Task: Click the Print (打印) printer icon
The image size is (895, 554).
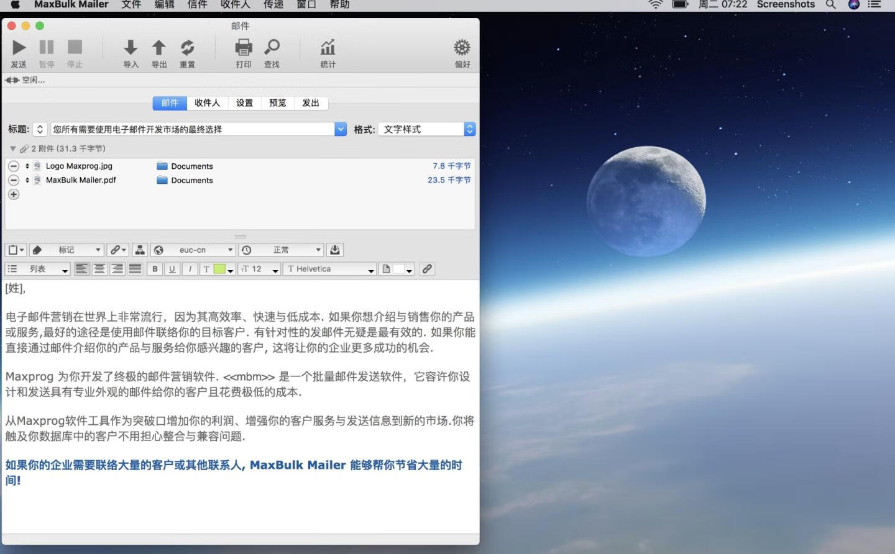Action: [x=244, y=48]
